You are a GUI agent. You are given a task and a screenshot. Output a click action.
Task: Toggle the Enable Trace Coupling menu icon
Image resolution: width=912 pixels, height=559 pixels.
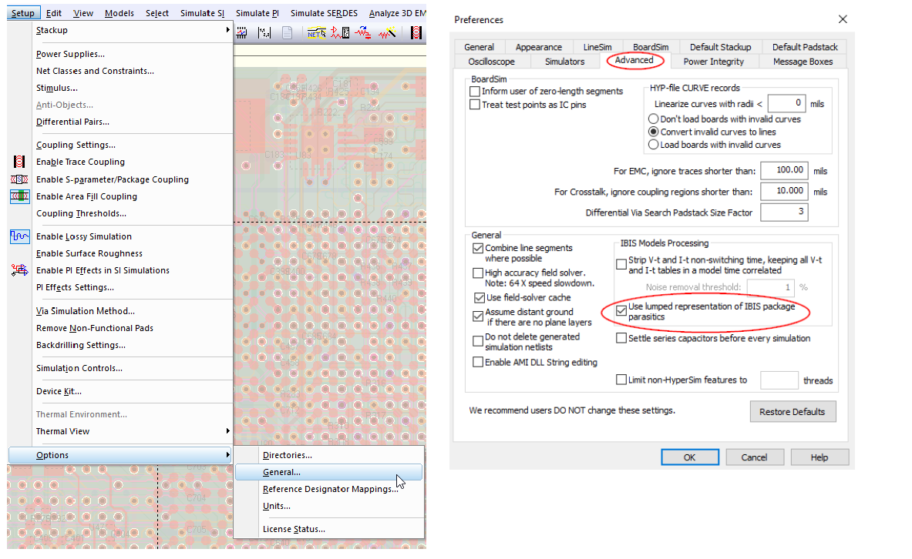point(19,162)
